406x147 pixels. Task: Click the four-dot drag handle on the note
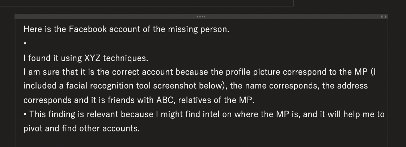201,17
